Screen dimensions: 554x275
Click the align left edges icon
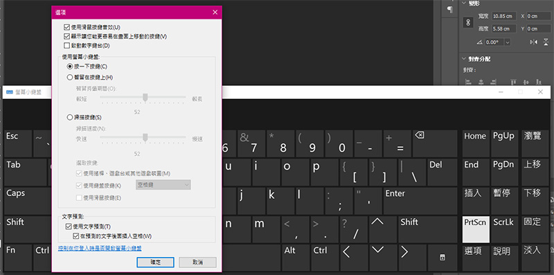point(469,82)
